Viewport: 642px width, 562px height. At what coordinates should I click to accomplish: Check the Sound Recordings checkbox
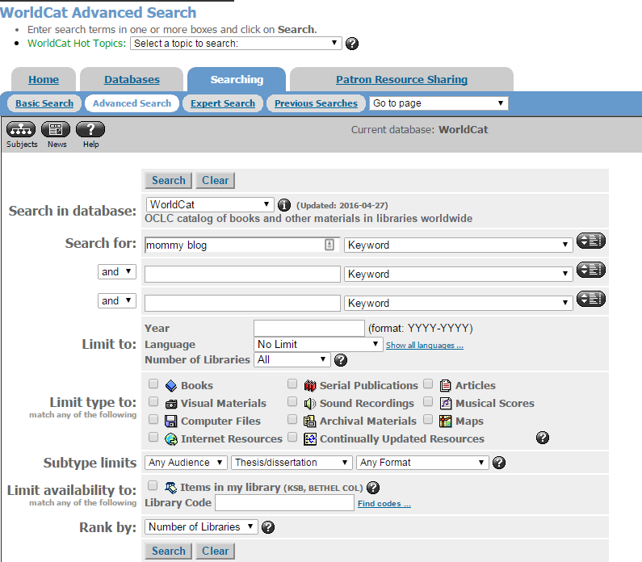click(292, 401)
